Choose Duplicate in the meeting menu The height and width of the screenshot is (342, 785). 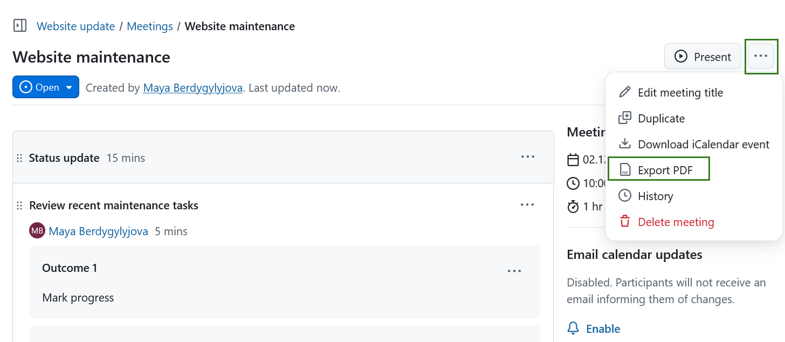point(661,118)
